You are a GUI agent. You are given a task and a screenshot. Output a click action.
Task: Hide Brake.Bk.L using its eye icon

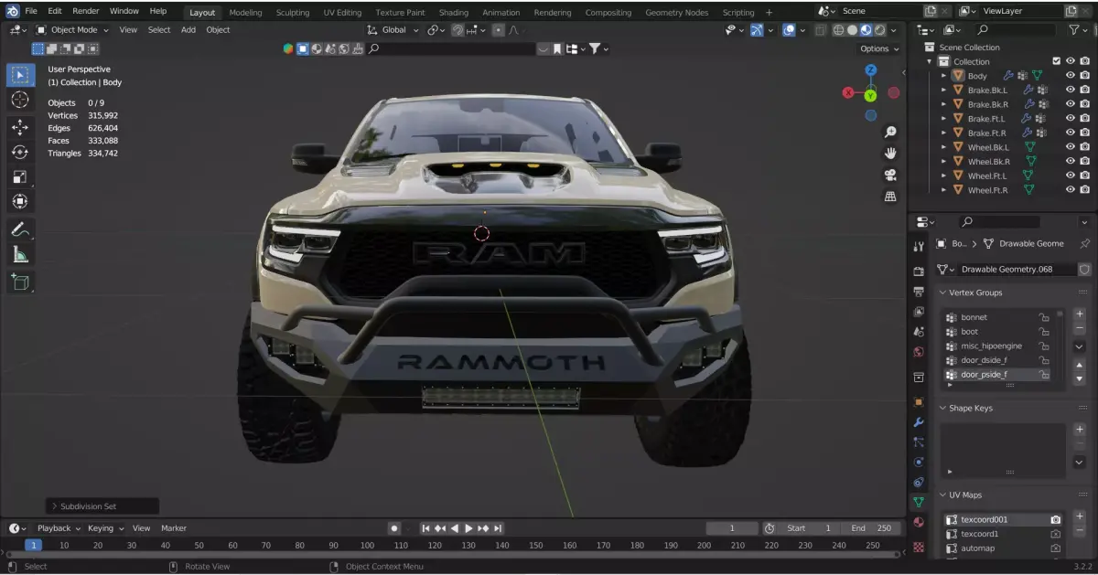coord(1070,90)
